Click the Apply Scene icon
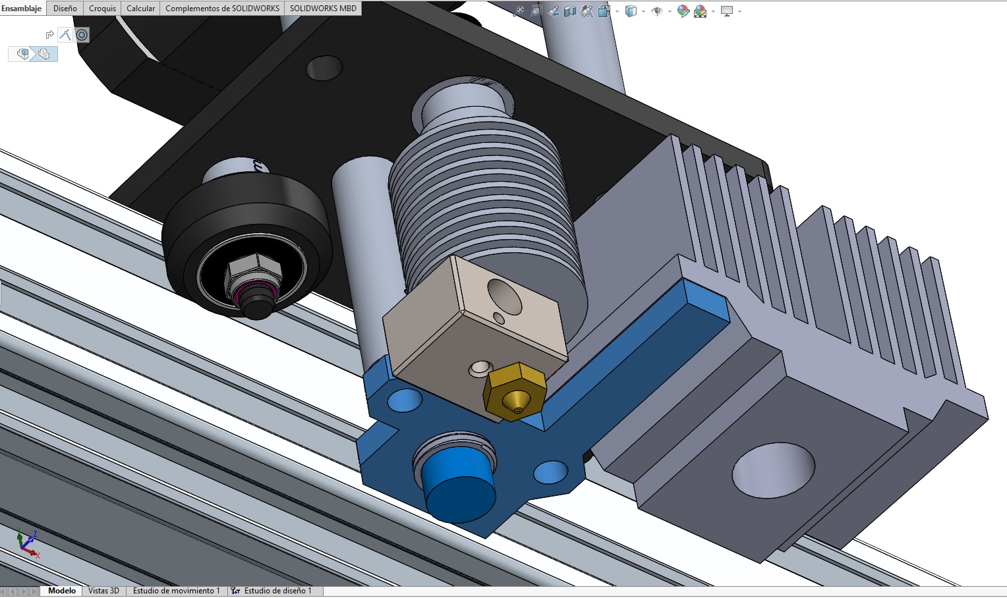1007x598 pixels. pos(700,11)
